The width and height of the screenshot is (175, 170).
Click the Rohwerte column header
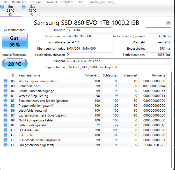coord(153,75)
